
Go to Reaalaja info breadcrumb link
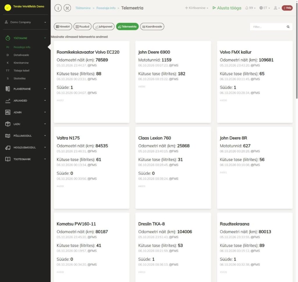click(x=106, y=8)
